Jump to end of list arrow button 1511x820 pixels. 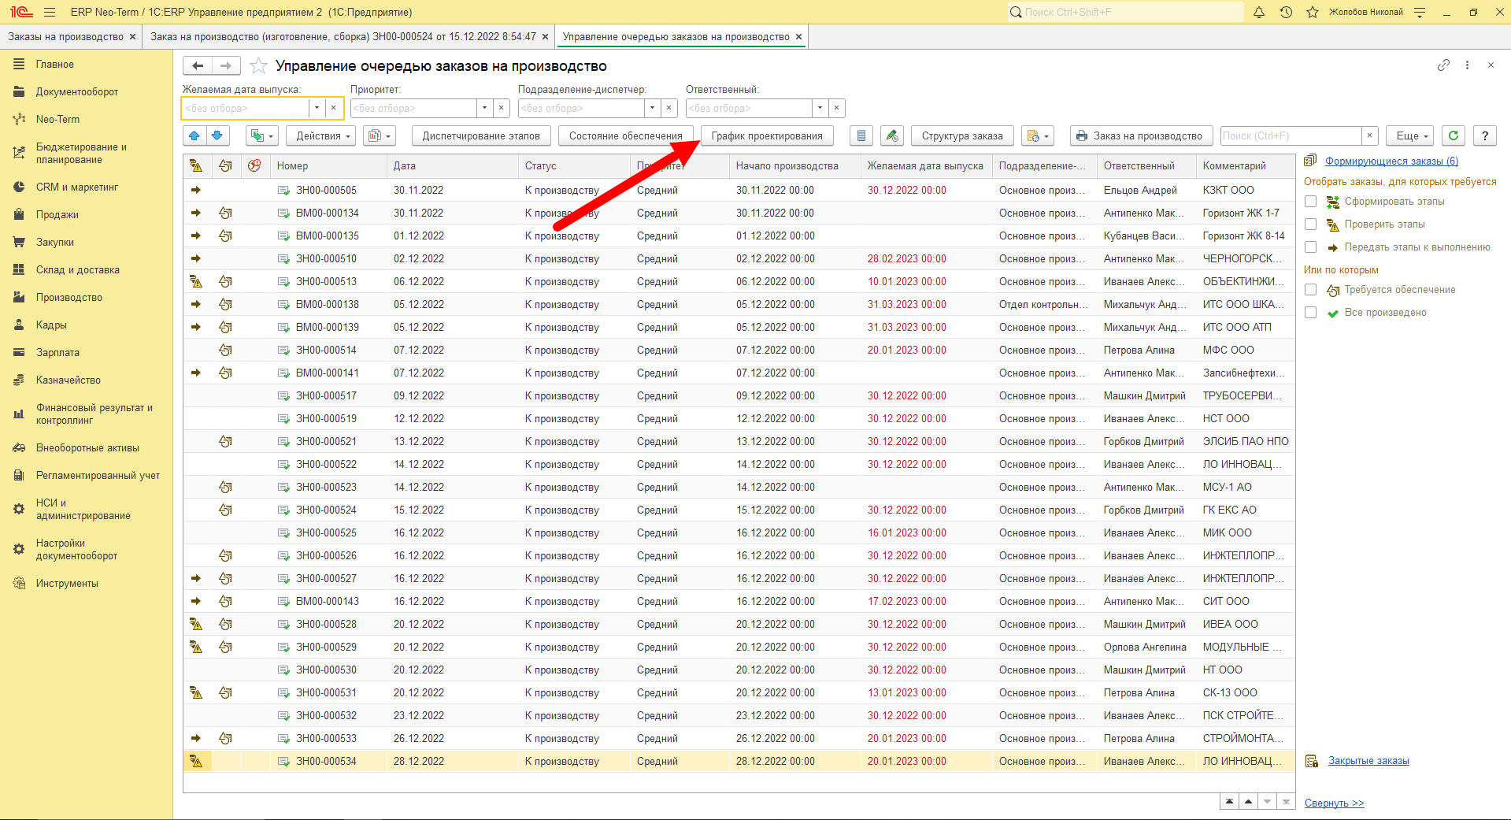tap(1286, 802)
